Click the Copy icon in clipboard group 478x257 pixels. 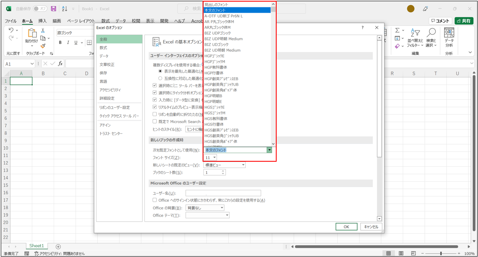[x=43, y=38]
